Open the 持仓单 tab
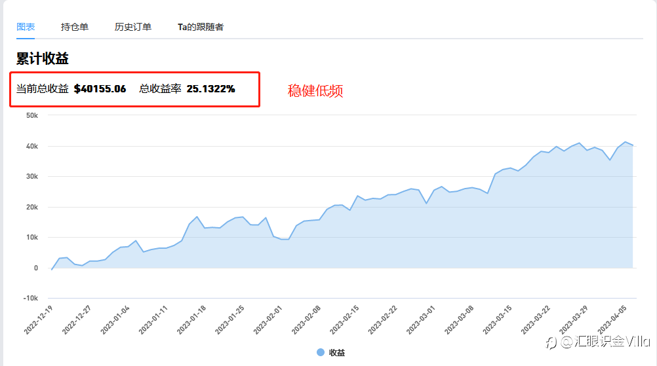 (x=75, y=27)
